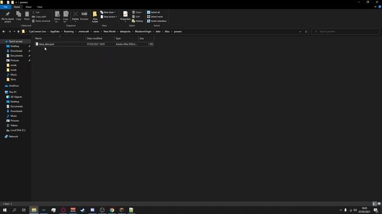Open Steam from the taskbar

coord(82,210)
